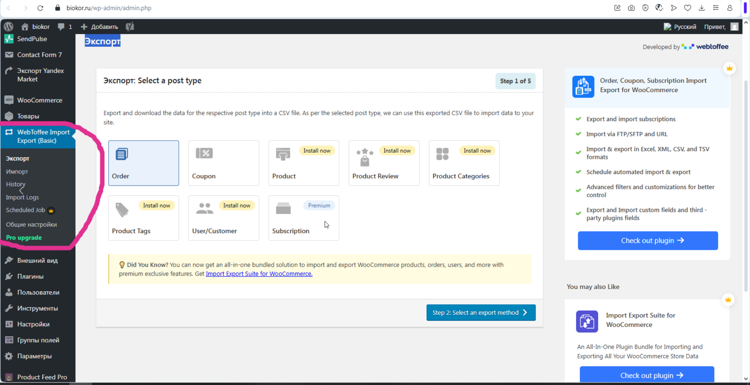Check out the Order Coupon Subscription plugin
Screen dimensions: 750x385
[648, 241]
